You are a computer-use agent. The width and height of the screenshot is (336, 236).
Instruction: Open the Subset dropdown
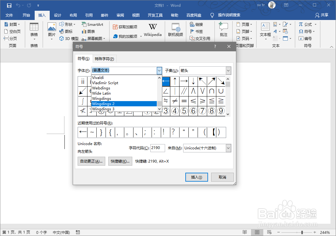228,71
